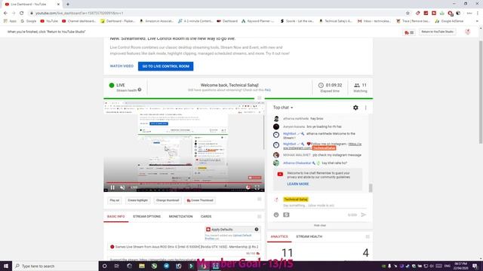This screenshot has height=271, width=483.
Task: Click the Super Chat dollar icon in chat
Action: pos(286,215)
